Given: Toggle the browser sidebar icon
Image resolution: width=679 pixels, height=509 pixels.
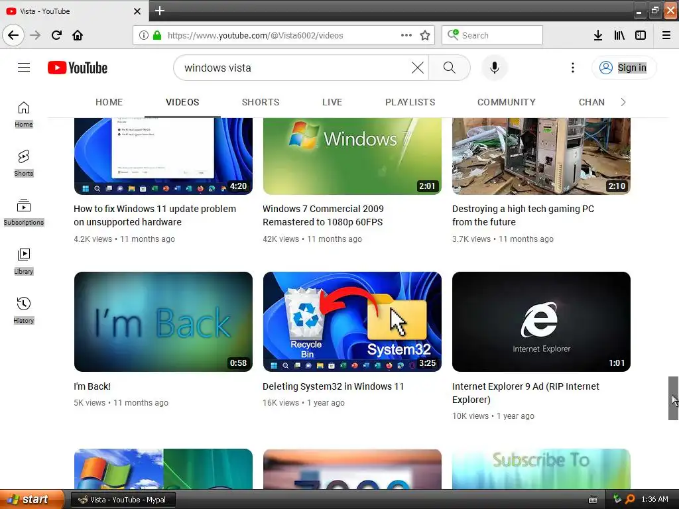Looking at the screenshot, I should click(641, 35).
